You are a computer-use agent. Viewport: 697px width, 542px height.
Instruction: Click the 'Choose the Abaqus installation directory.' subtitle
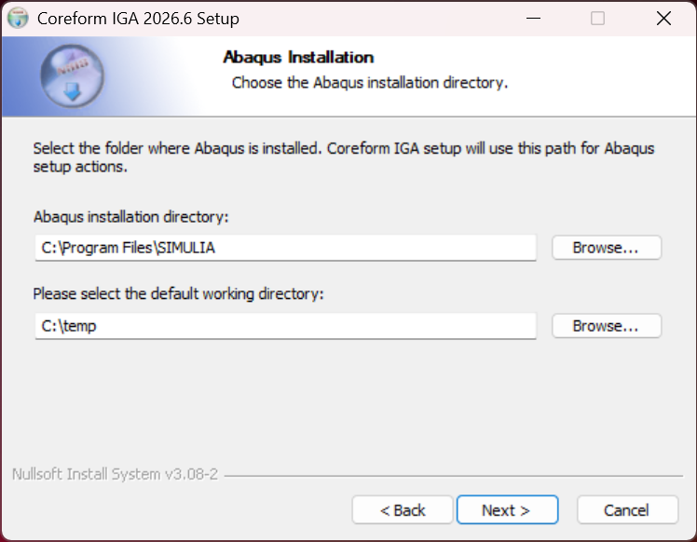point(370,83)
